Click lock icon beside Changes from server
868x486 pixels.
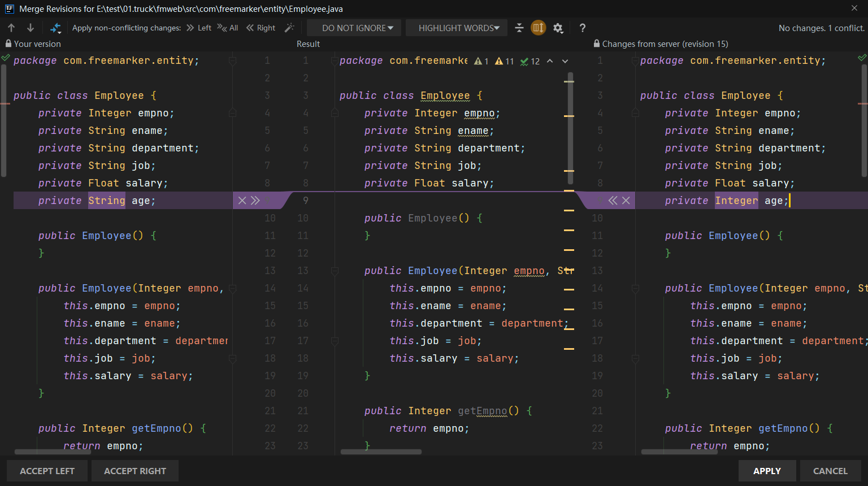(597, 44)
